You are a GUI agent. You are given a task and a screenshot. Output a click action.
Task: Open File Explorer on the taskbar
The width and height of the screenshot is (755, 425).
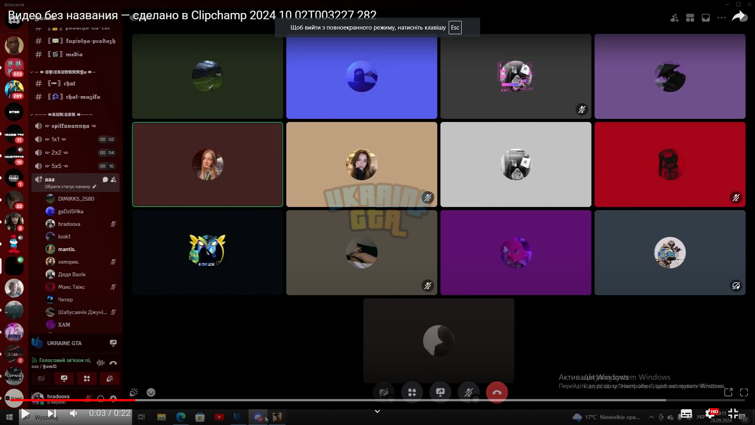coord(162,417)
